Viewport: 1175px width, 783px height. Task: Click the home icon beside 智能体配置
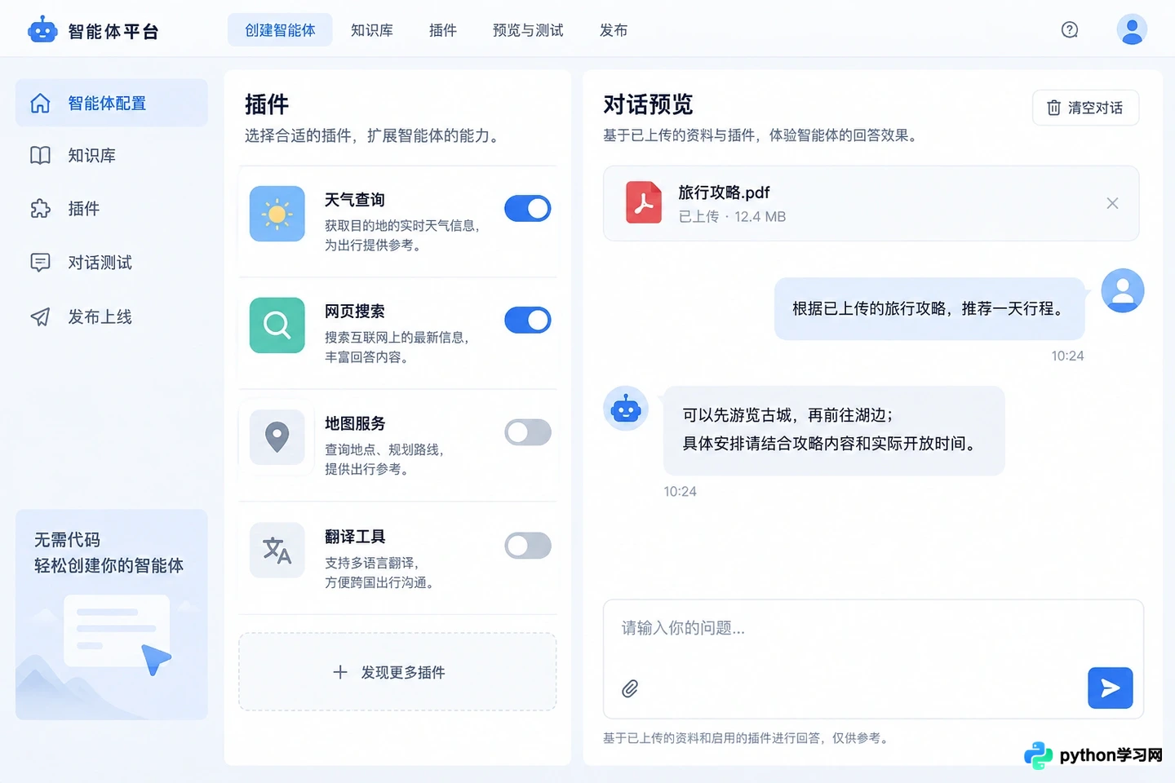pyautogui.click(x=40, y=104)
